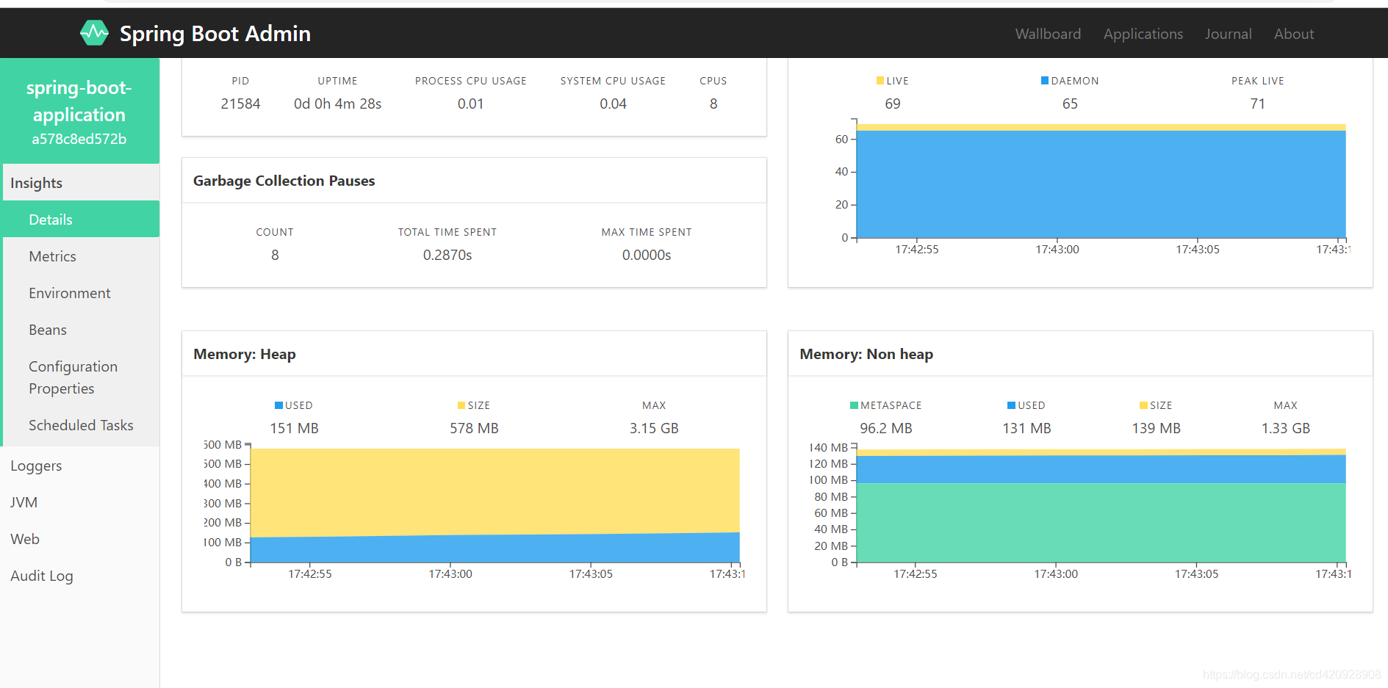This screenshot has width=1388, height=688.
Task: Click the non heap size value 139 MB
Action: coord(1156,428)
